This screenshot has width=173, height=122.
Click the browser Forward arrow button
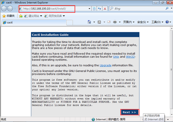coord(10,8)
